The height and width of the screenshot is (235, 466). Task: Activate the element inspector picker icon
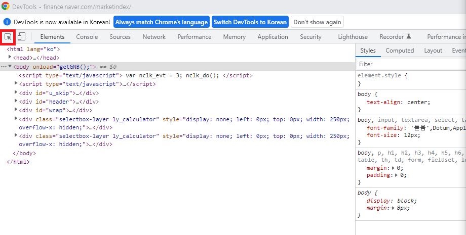(x=8, y=37)
